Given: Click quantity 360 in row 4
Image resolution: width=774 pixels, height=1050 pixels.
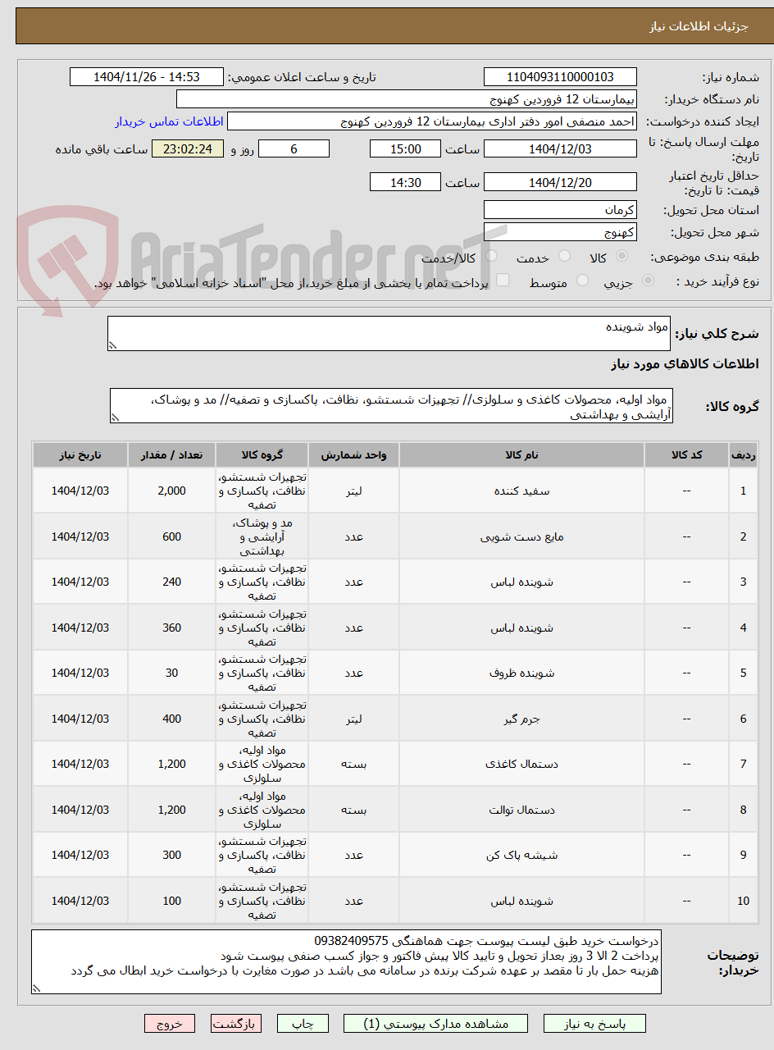Looking at the screenshot, I should [x=171, y=628].
